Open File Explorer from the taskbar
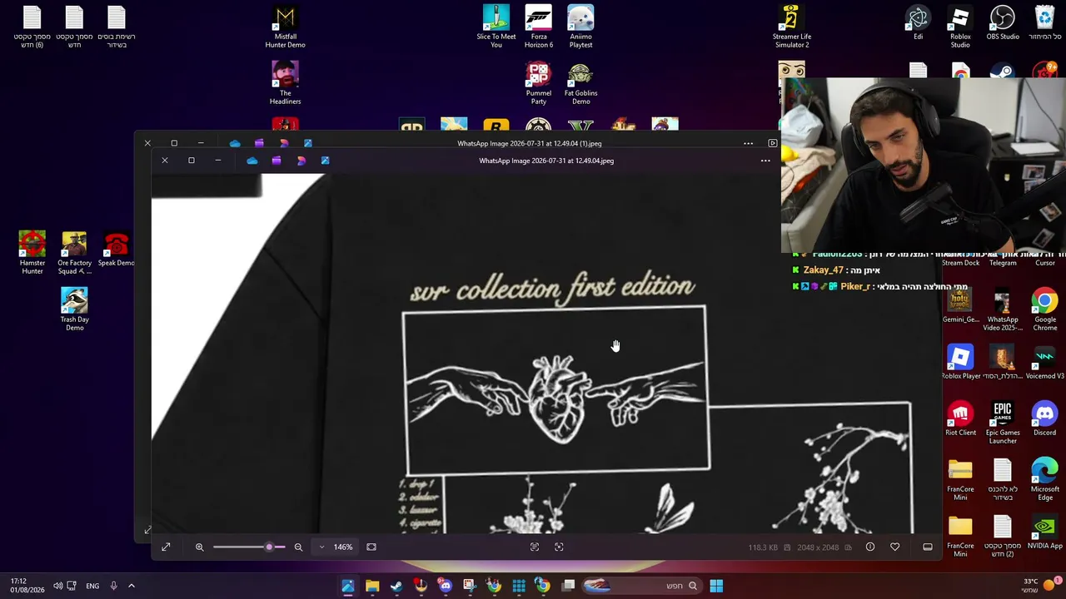Viewport: 1066px width, 599px height. [x=372, y=586]
